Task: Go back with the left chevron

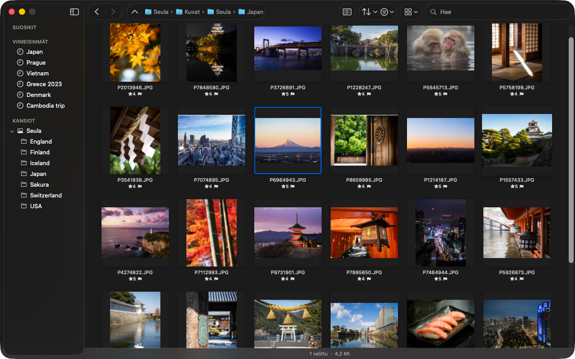Action: (97, 12)
